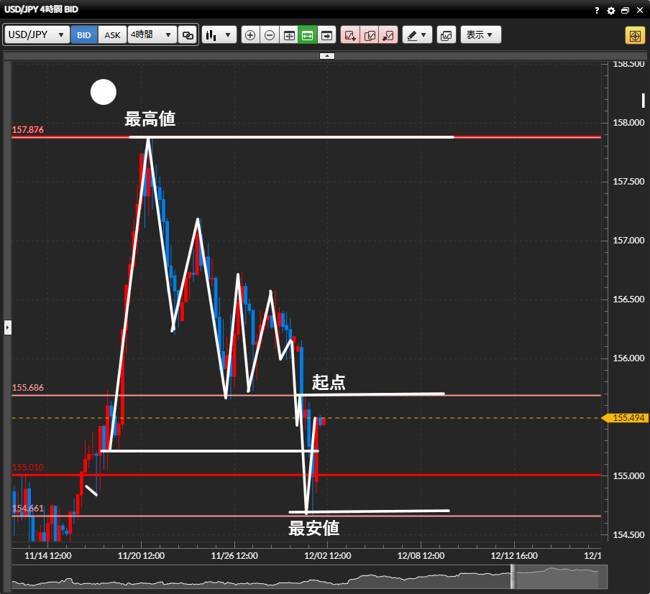Open the 4時間 timeframe dropdown

[x=152, y=34]
